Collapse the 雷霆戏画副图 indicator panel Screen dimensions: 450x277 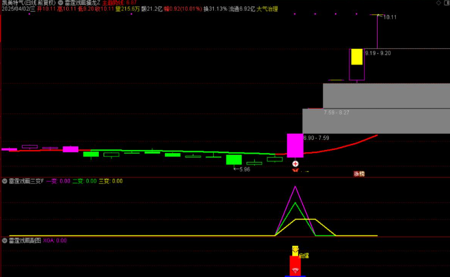click(5, 240)
